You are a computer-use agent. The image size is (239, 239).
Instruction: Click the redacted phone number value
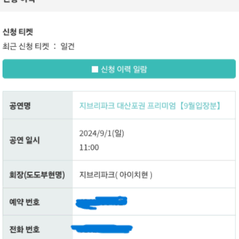click(x=102, y=229)
